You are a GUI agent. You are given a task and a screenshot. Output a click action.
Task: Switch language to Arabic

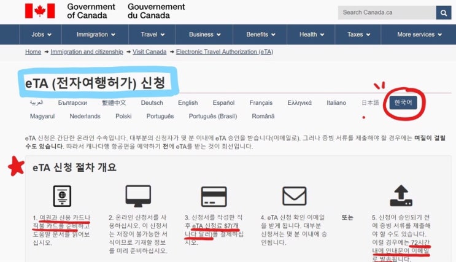(36, 102)
